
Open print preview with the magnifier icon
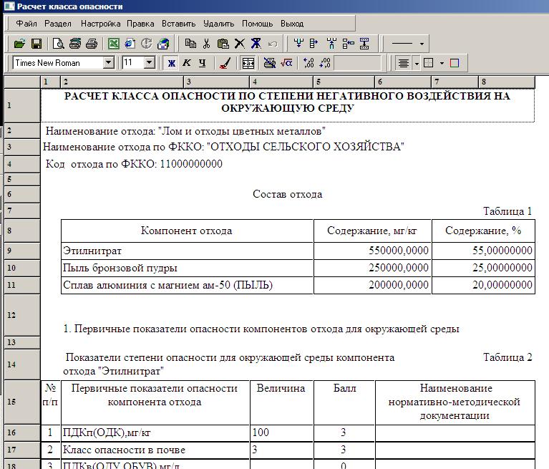[x=59, y=44]
